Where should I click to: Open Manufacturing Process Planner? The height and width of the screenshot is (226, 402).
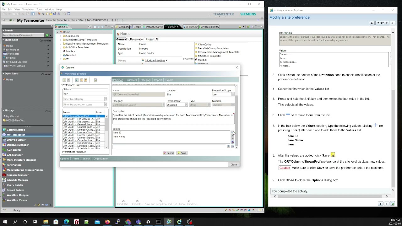click(x=25, y=170)
